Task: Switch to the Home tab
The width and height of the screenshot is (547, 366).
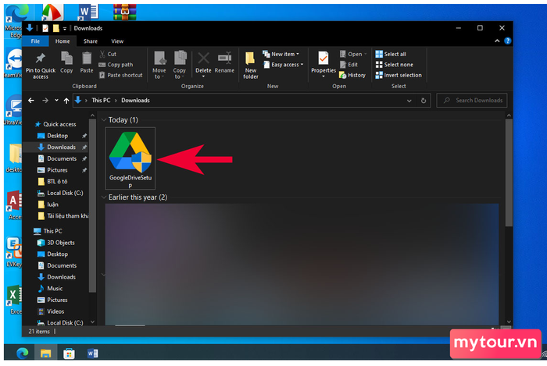Action: (x=63, y=41)
